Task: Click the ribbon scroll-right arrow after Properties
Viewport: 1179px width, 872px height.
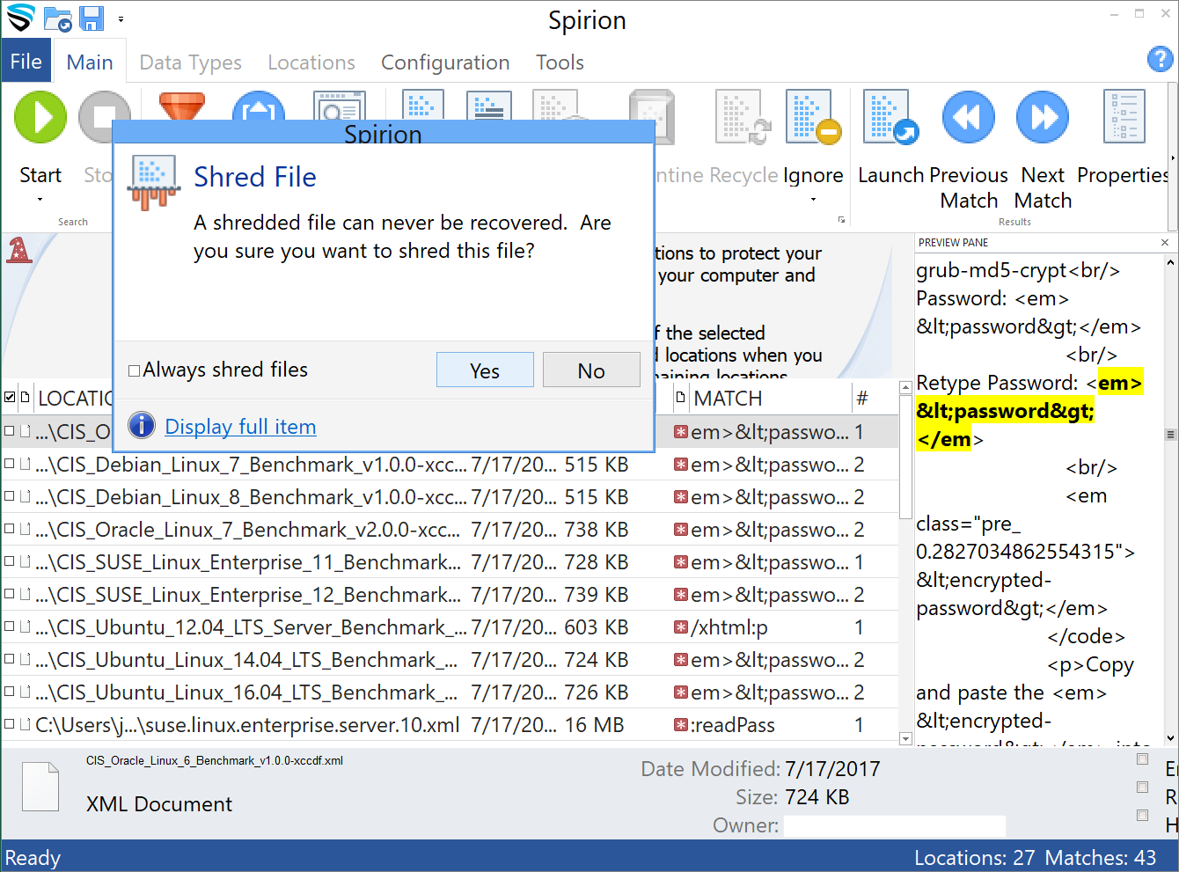Action: pyautogui.click(x=1174, y=158)
